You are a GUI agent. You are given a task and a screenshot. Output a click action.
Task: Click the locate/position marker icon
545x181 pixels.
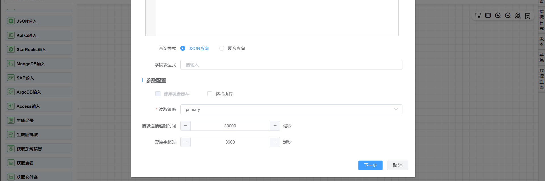518,16
